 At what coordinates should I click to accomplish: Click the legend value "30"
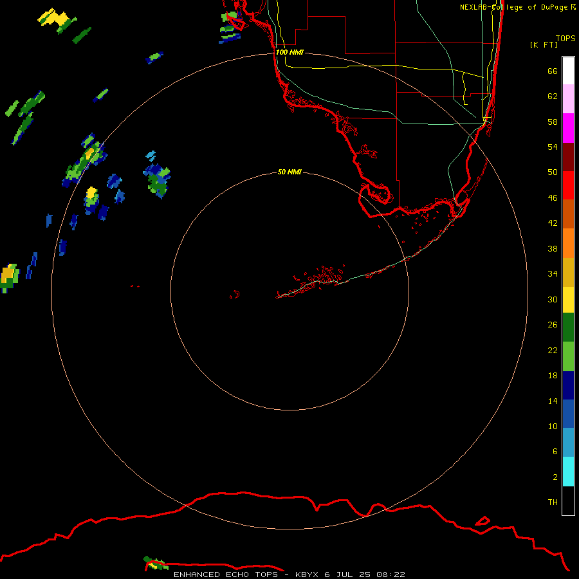click(553, 299)
